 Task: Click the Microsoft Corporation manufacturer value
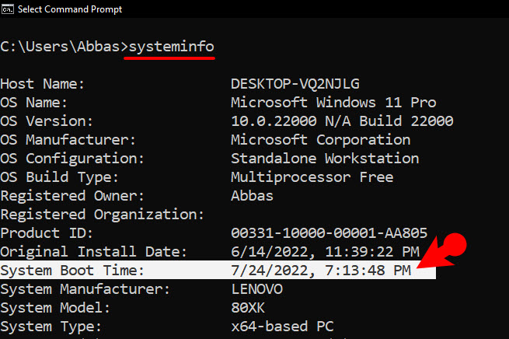(321, 140)
